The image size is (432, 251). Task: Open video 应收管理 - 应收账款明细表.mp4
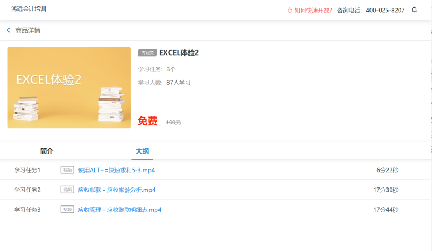pyautogui.click(x=120, y=210)
